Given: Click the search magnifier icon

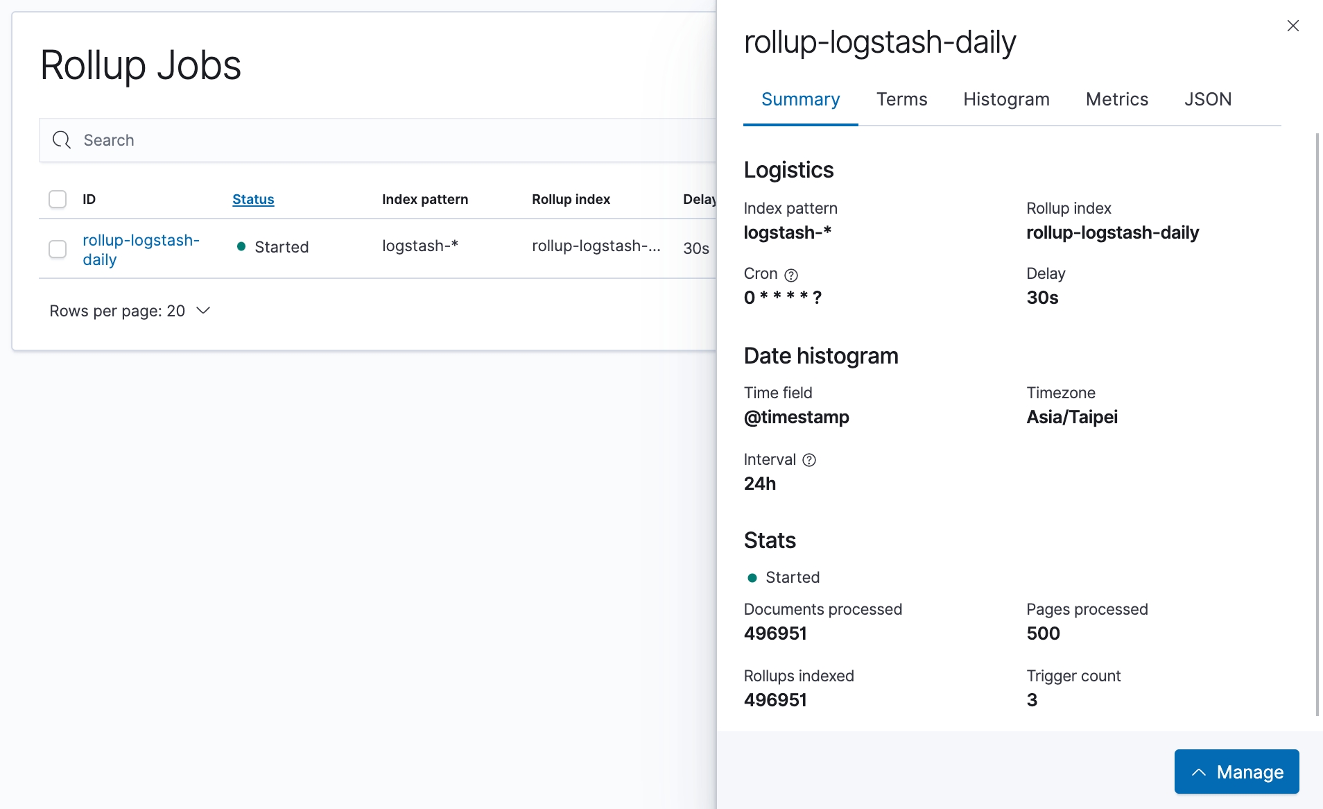Looking at the screenshot, I should [62, 140].
